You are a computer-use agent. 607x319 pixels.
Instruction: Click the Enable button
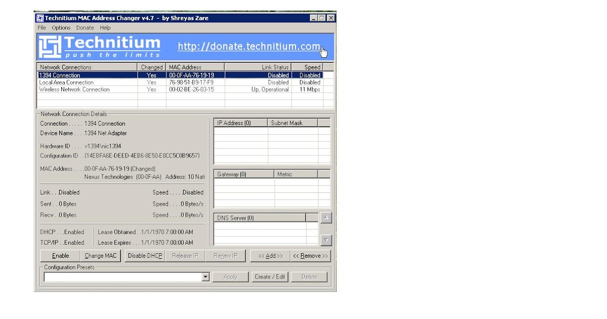[61, 256]
